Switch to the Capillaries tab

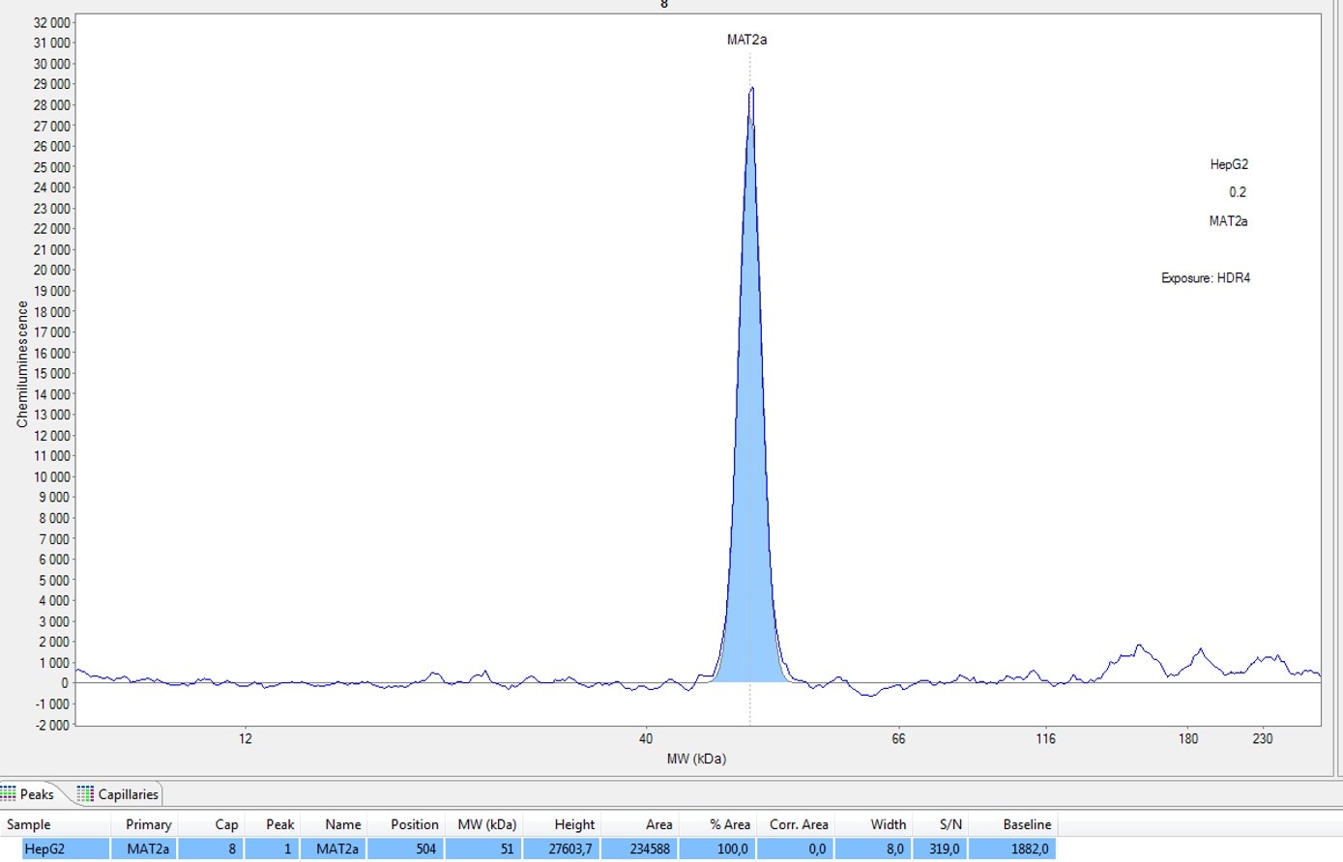coord(118,794)
